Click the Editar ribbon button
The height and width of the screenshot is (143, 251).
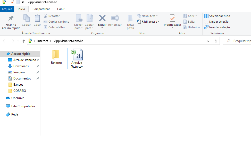pos(189,22)
